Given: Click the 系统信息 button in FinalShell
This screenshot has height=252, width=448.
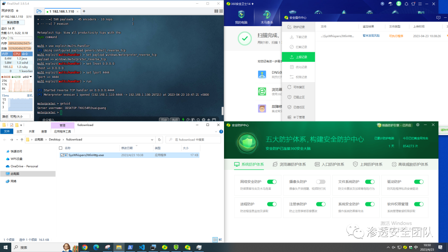Looking at the screenshot, I should pyautogui.click(x=13, y=22).
